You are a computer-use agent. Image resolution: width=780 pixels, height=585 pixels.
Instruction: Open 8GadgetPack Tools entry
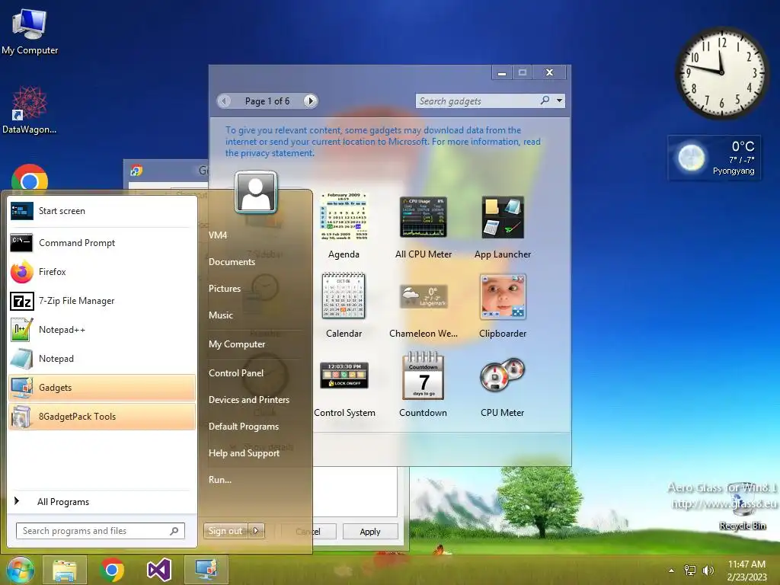[101, 417]
